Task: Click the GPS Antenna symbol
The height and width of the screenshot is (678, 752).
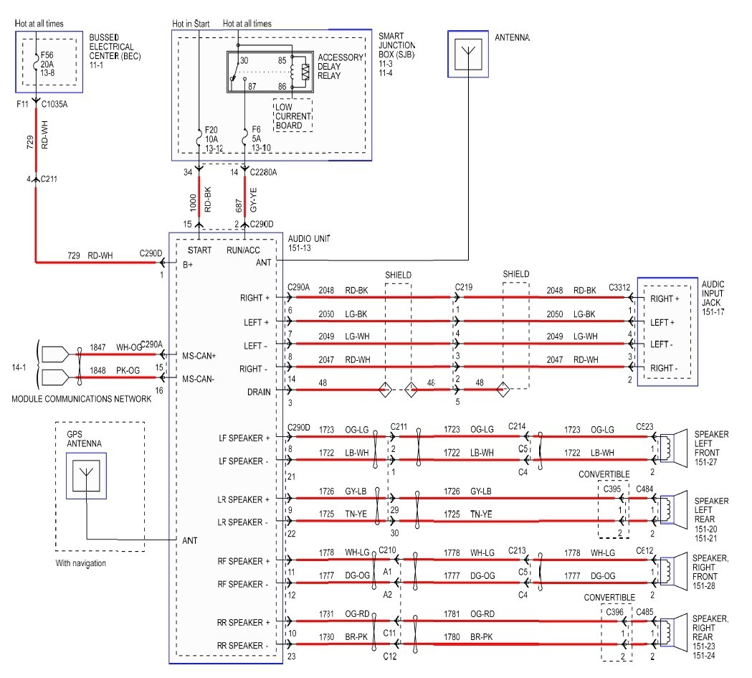Action: point(86,475)
